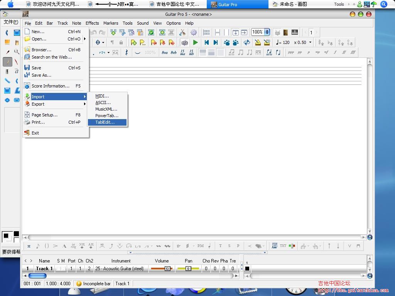Click the TXT text insert icon
This screenshot has height=296, width=395.
283,246
